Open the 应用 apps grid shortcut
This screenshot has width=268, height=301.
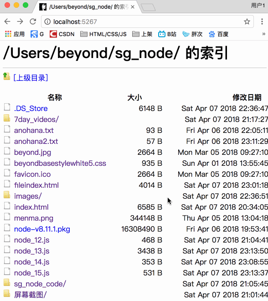(x=15, y=34)
